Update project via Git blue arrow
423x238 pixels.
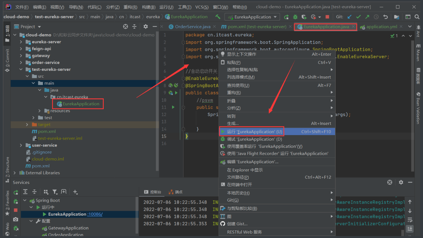(349, 17)
